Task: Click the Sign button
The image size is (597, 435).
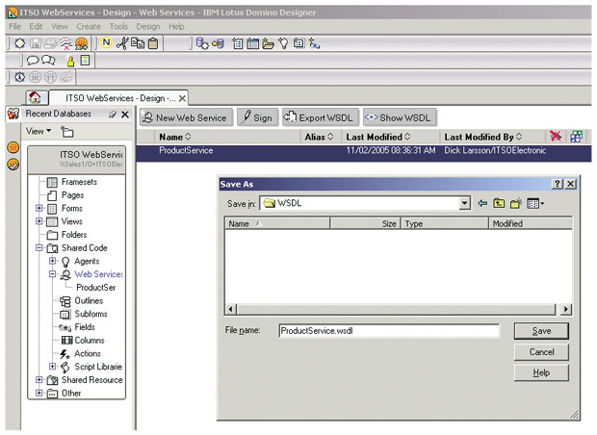Action: pos(258,117)
